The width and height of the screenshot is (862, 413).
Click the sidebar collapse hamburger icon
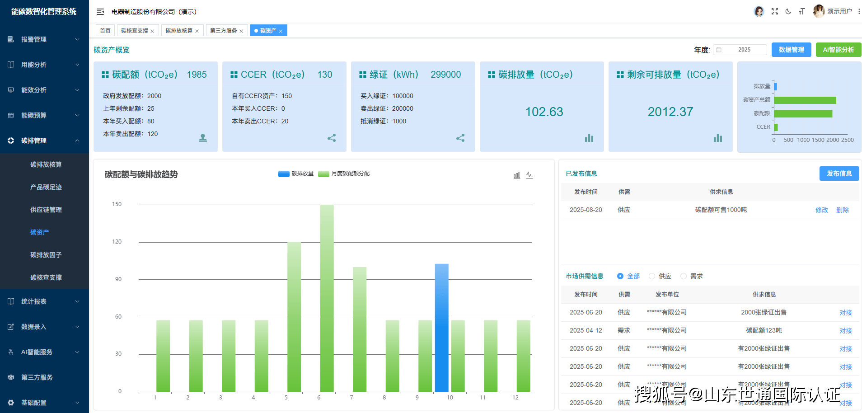click(100, 12)
